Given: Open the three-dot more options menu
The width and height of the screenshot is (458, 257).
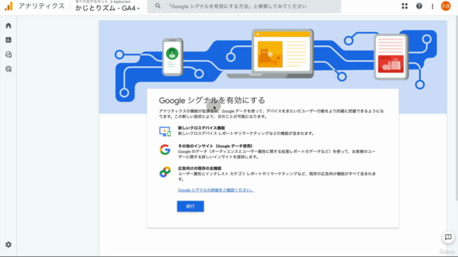Looking at the screenshot, I should pyautogui.click(x=432, y=6).
